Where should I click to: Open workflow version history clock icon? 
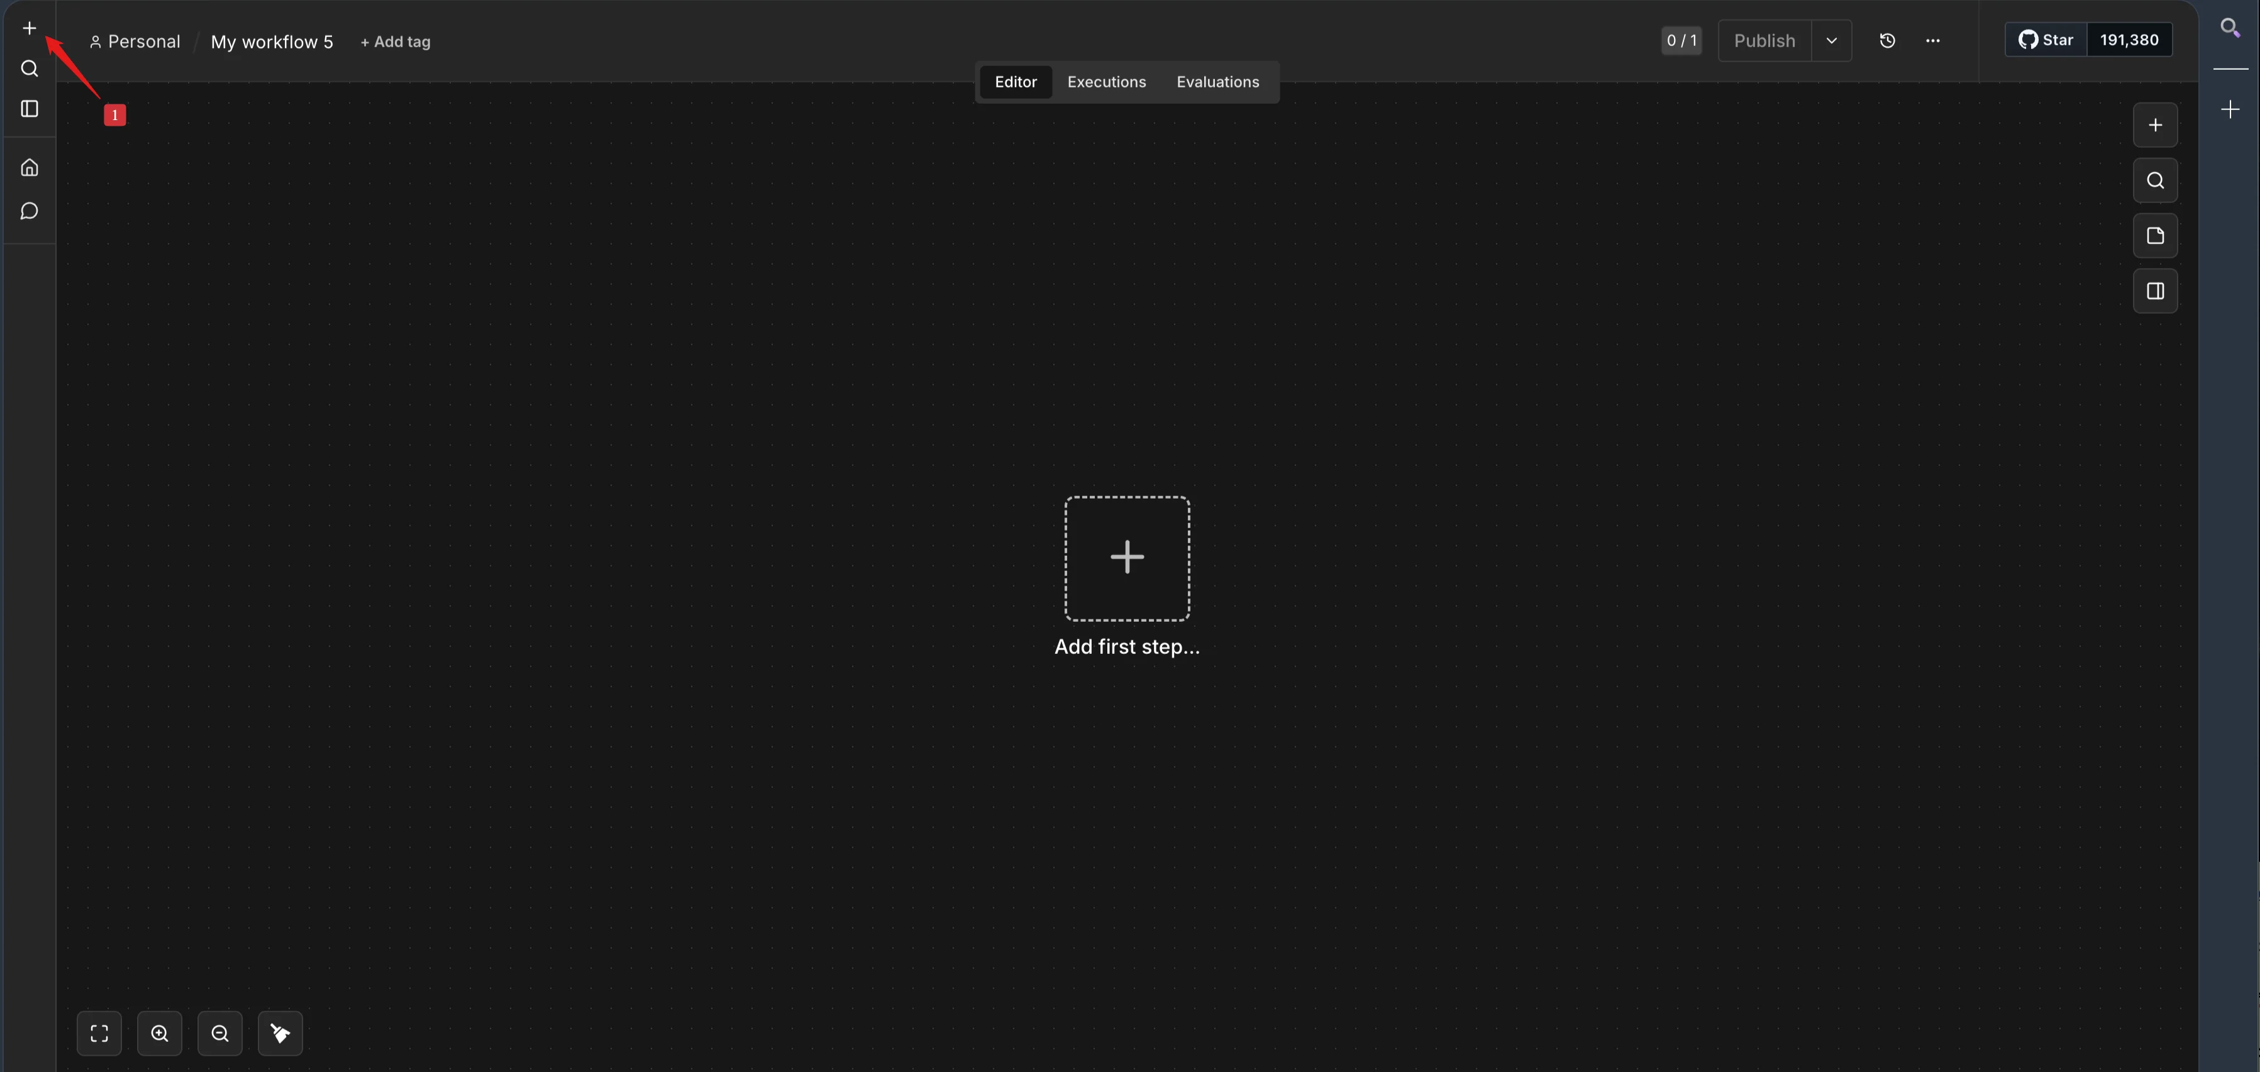click(1887, 40)
